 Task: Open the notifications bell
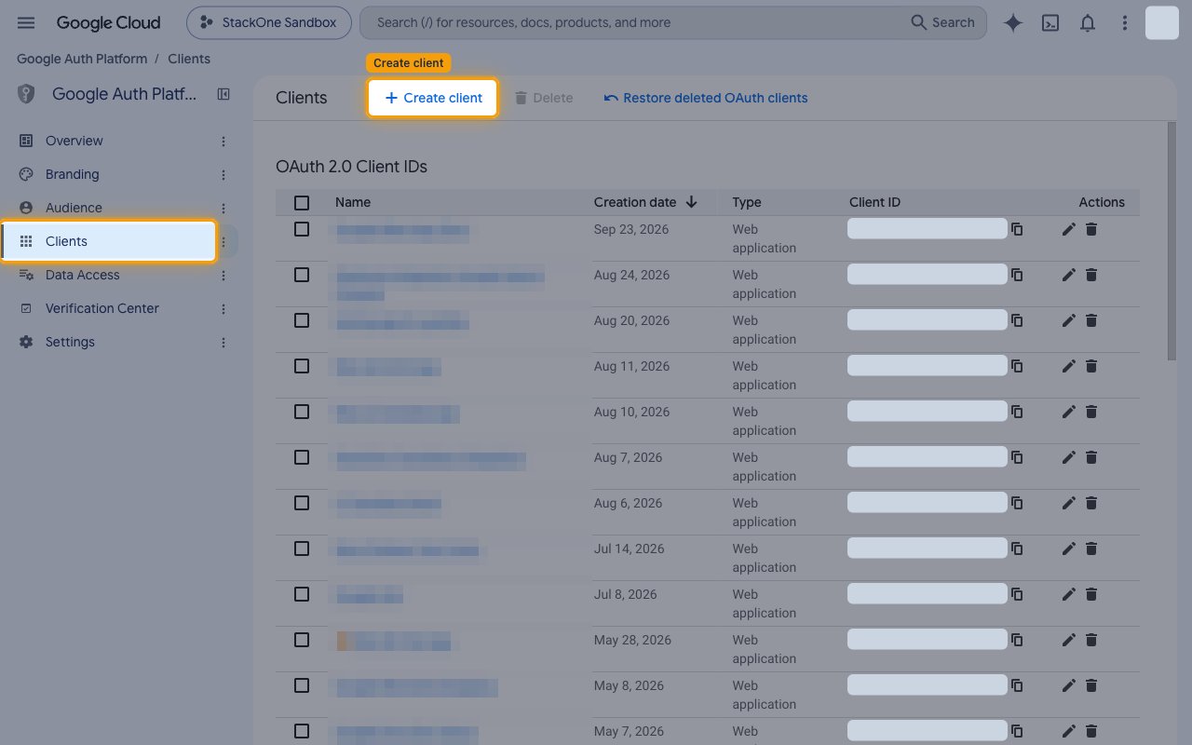pyautogui.click(x=1088, y=23)
